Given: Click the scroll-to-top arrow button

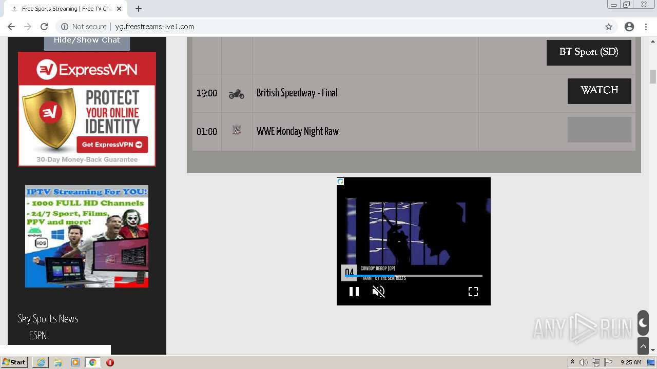Looking at the screenshot, I should (643, 346).
